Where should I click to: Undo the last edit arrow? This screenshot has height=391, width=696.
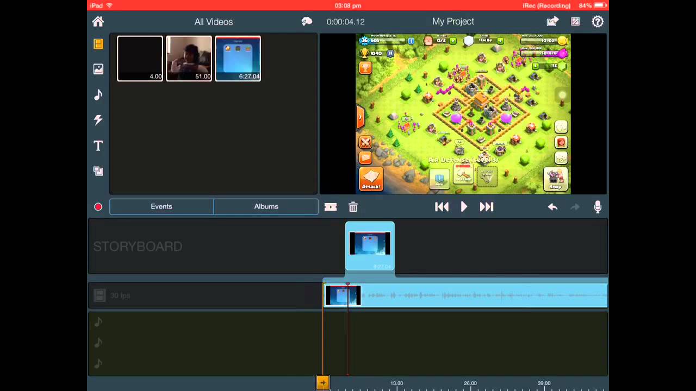tap(552, 207)
